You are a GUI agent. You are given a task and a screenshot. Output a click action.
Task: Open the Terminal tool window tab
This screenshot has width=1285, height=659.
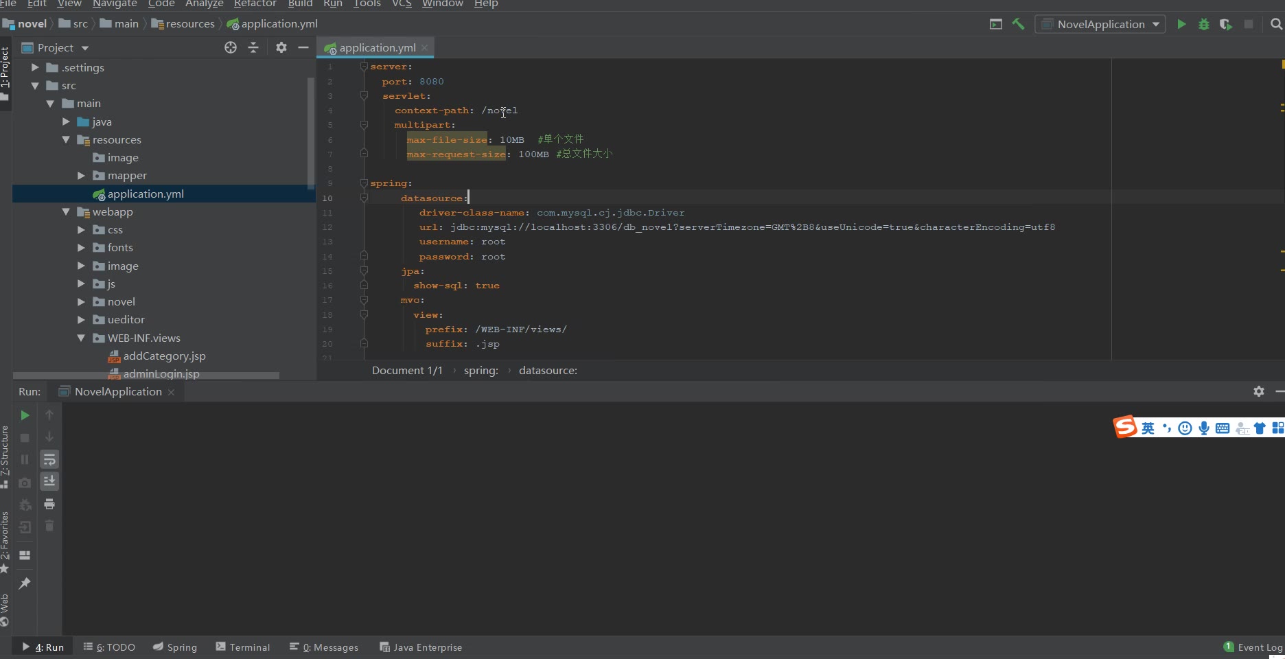click(243, 647)
